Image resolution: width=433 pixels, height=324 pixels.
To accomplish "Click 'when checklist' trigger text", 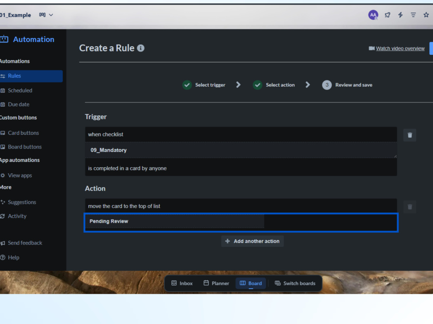I will pos(106,134).
